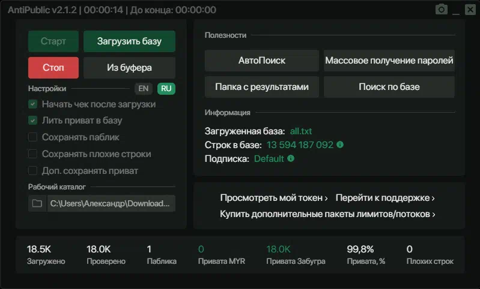
Task: Click the AntiPublic v2.1.2 title text
Action: pyautogui.click(x=42, y=10)
